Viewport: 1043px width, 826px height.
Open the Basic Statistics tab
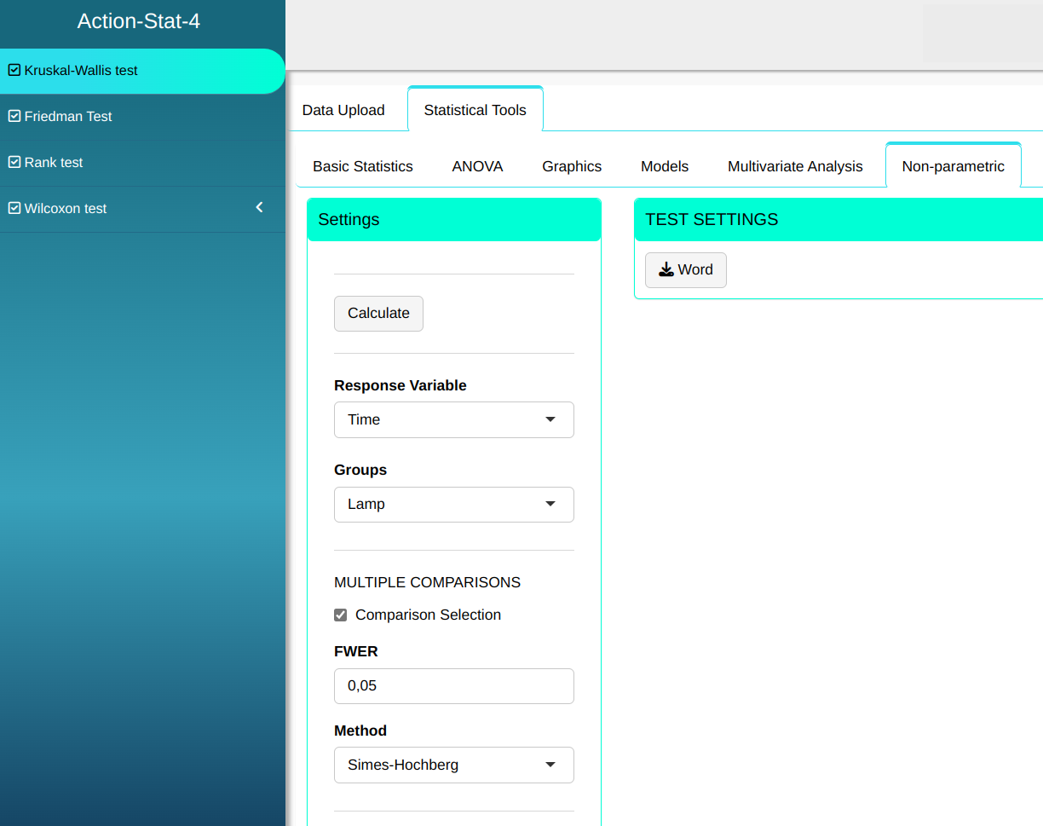coord(363,167)
